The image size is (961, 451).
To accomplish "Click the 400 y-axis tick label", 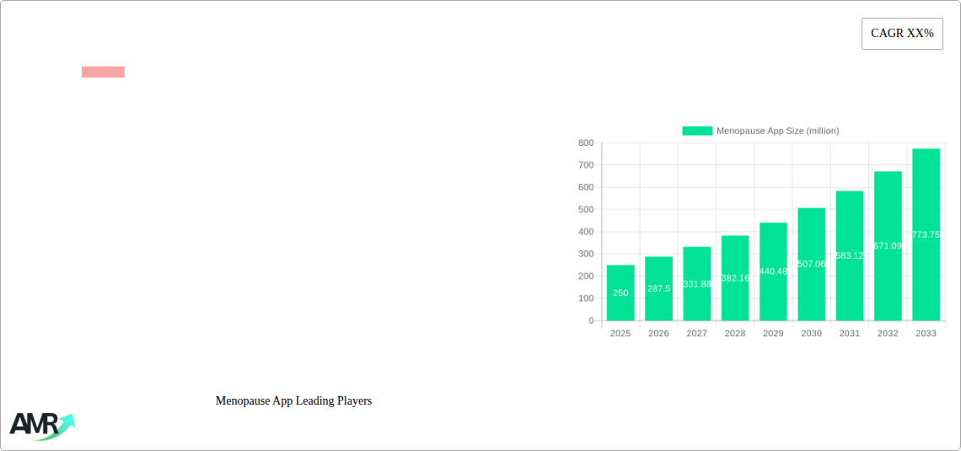I will pyautogui.click(x=585, y=232).
